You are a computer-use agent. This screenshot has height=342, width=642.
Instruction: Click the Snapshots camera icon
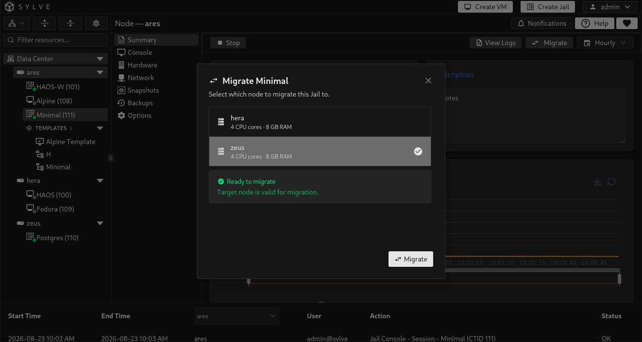click(121, 90)
